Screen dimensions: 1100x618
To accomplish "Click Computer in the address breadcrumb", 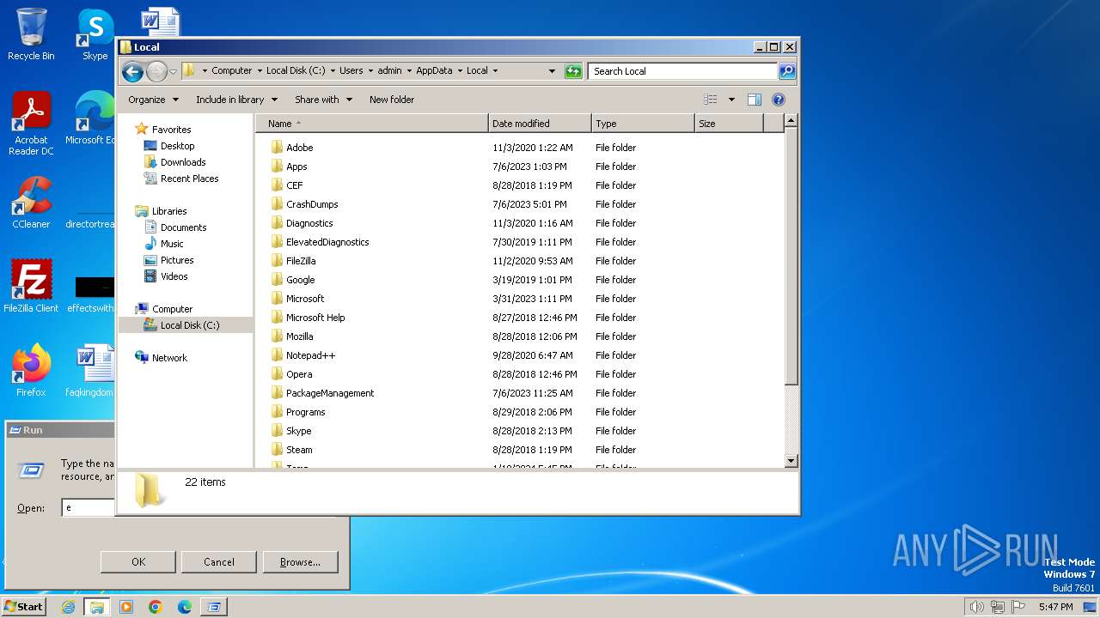I will pyautogui.click(x=231, y=71).
